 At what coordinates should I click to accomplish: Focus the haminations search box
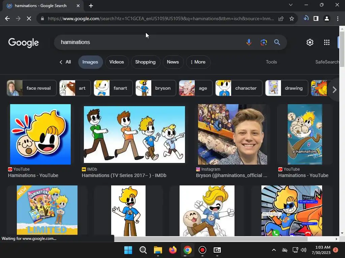[150, 42]
